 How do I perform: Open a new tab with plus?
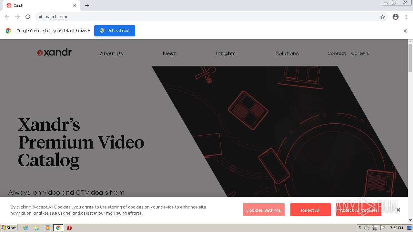87,5
